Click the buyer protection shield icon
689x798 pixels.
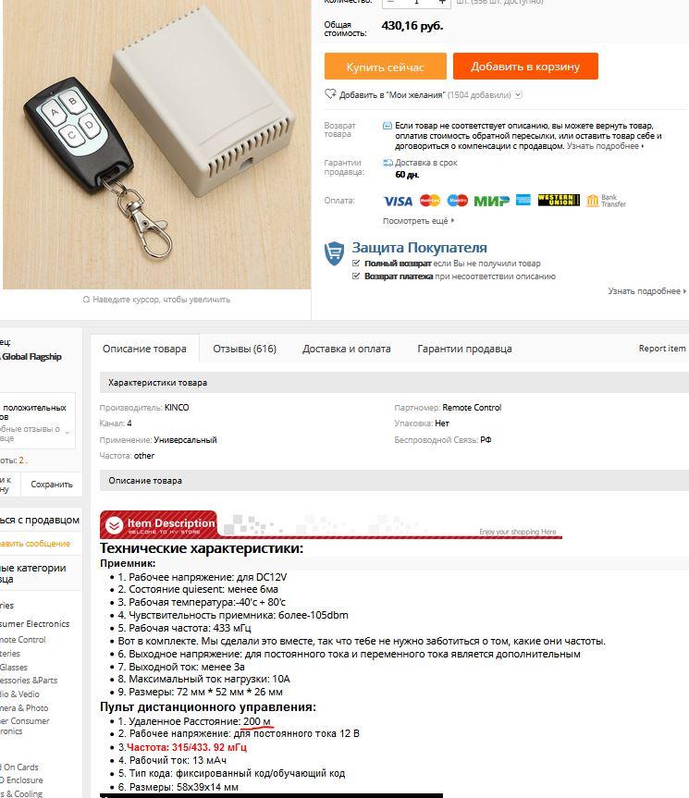pyautogui.click(x=334, y=253)
